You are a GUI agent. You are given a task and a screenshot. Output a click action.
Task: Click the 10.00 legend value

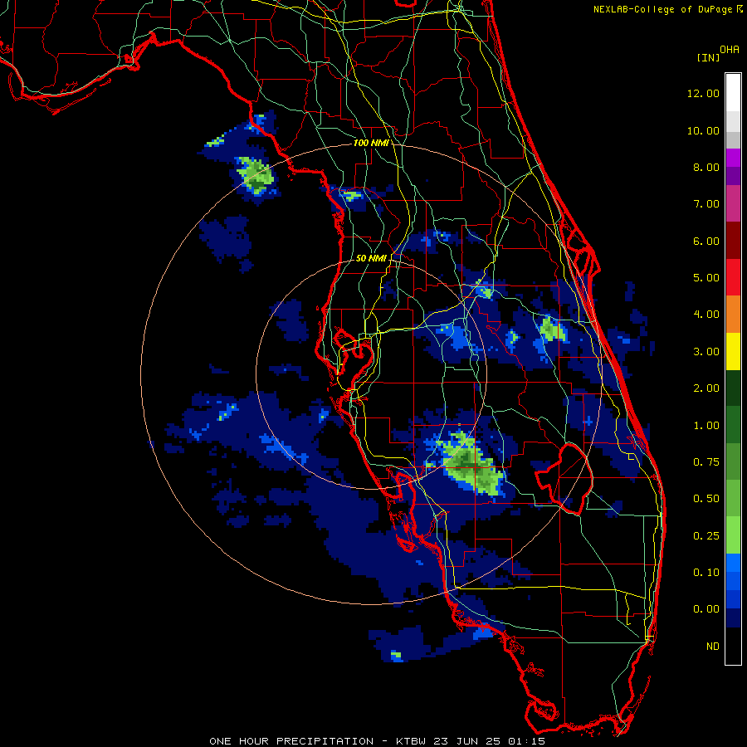[x=703, y=130]
